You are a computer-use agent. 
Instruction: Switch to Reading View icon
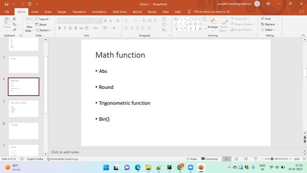[x=246, y=159]
